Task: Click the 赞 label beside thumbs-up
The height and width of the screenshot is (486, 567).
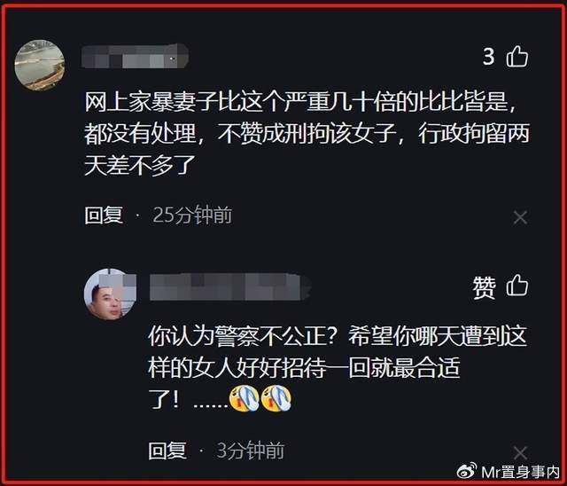Action: tap(484, 287)
